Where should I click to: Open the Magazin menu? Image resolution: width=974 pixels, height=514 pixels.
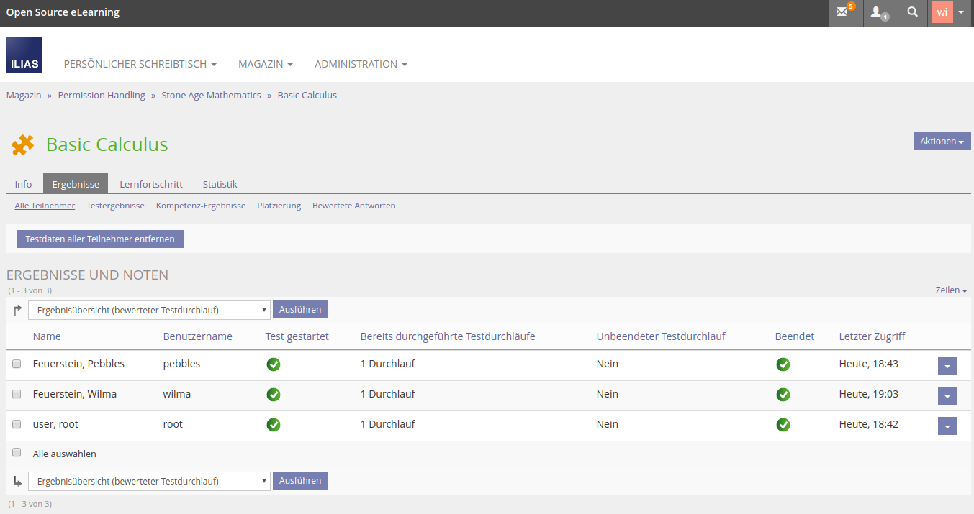pyautogui.click(x=265, y=64)
